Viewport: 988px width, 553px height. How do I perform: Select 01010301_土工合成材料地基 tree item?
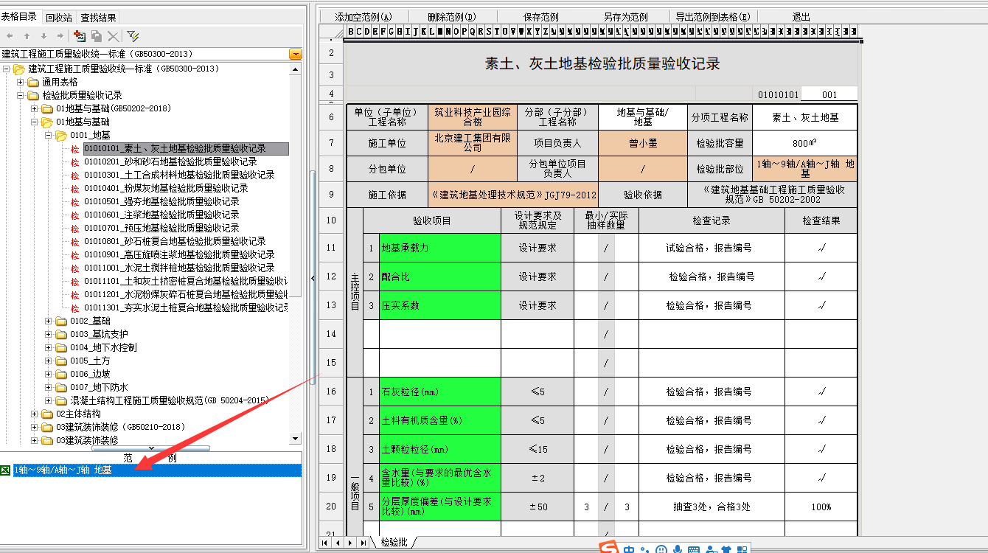tap(179, 175)
